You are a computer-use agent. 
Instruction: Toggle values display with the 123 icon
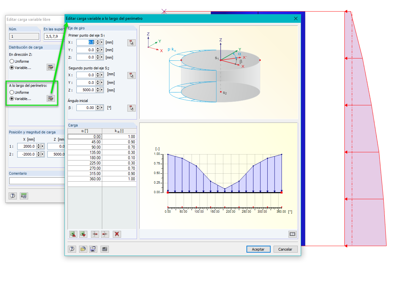[292, 234]
